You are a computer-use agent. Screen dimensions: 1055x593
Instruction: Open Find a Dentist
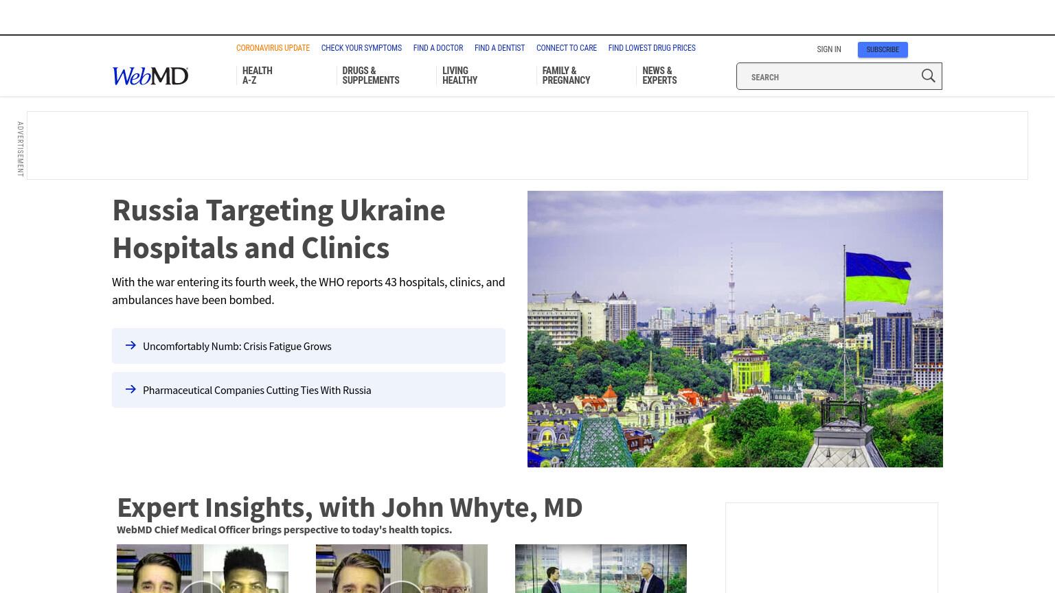pyautogui.click(x=499, y=48)
